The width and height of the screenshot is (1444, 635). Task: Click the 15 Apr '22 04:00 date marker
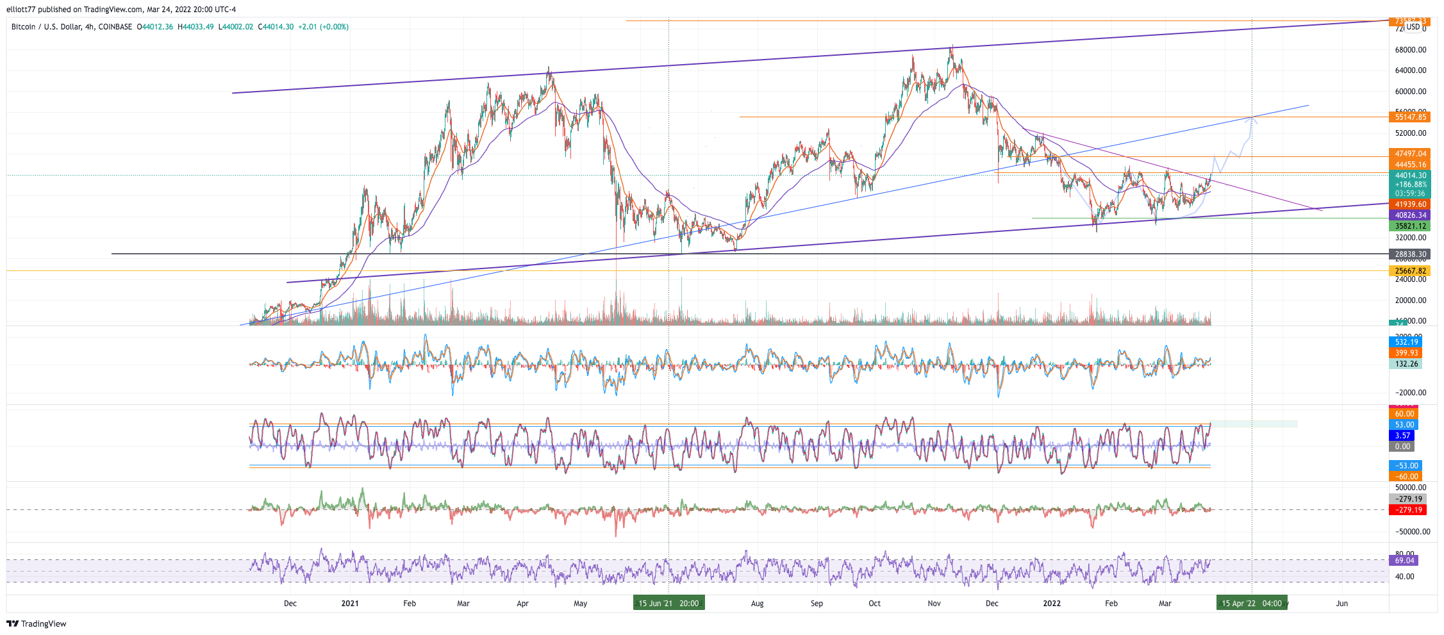click(1252, 603)
